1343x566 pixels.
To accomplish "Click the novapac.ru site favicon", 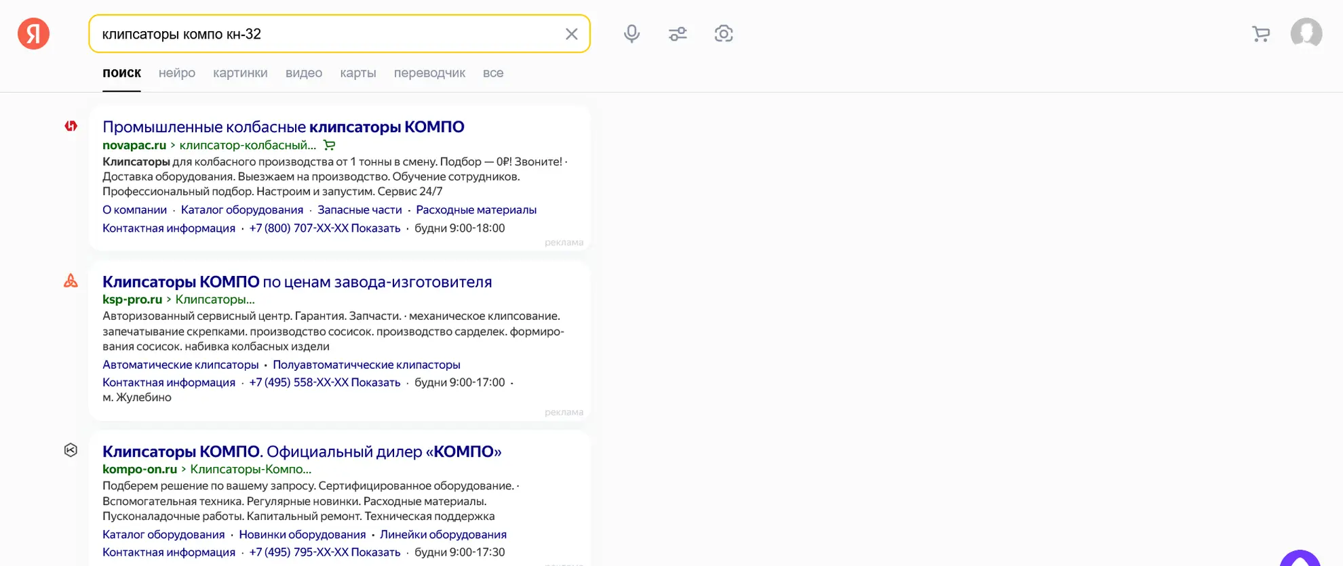I will coord(71,126).
